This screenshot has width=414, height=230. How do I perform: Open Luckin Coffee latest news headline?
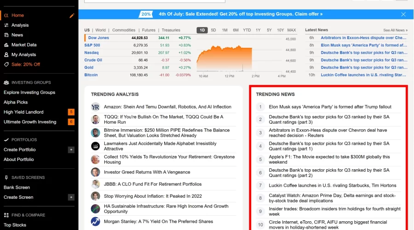pos(363,75)
